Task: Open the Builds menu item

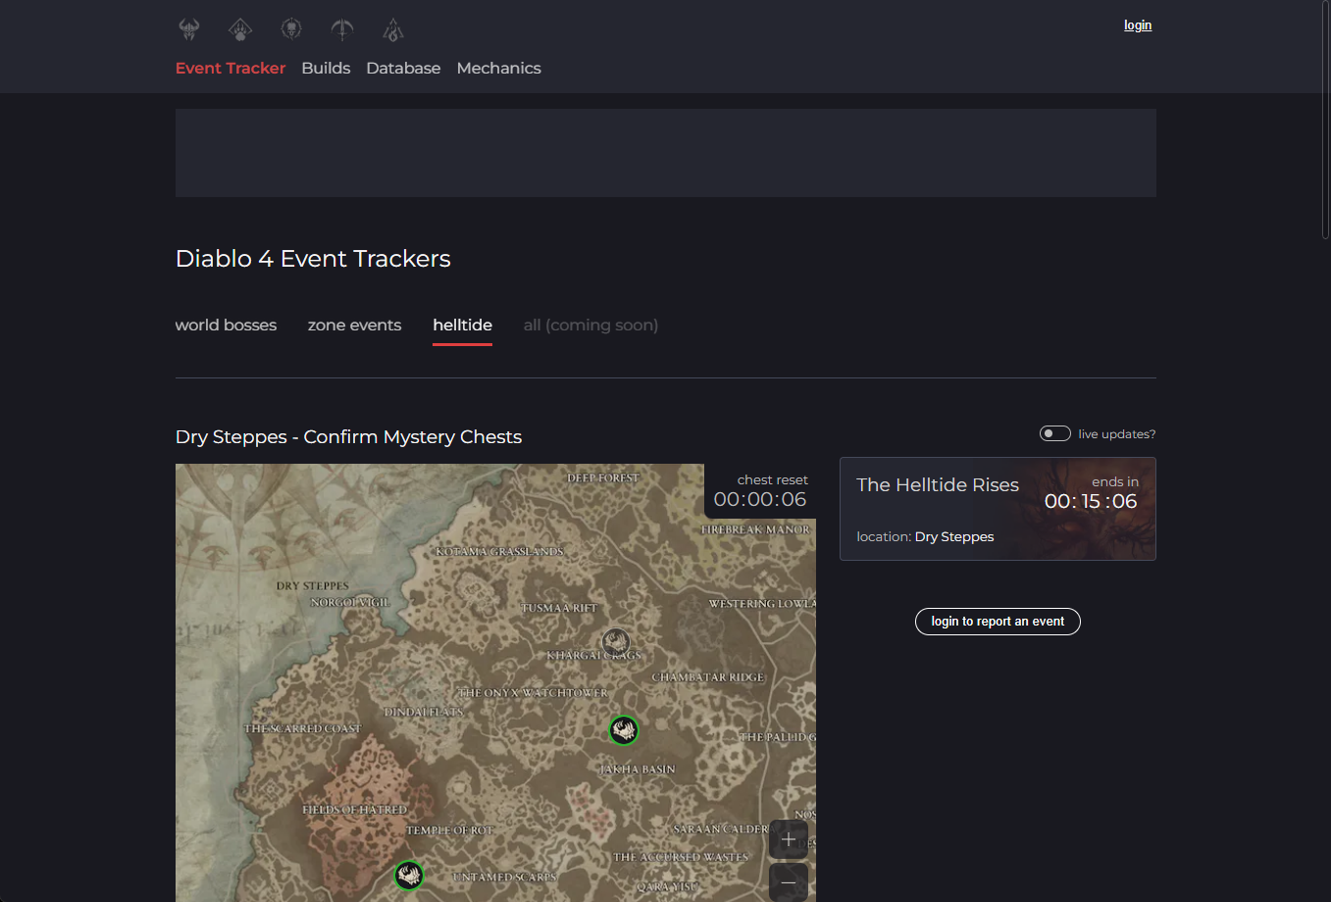Action: [x=326, y=68]
